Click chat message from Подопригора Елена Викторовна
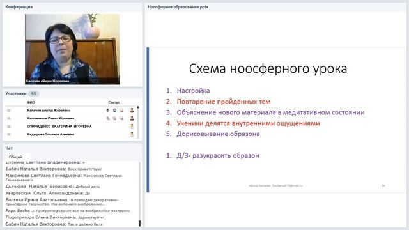Viewport: 409px width, 230px height. pos(55,217)
